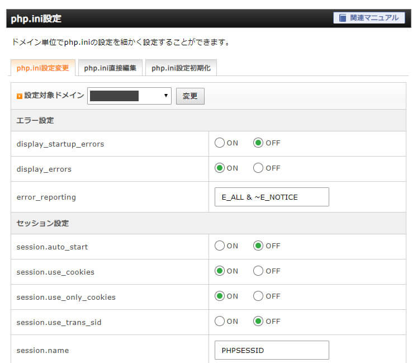Click the session.use_cookies label text
The width and height of the screenshot is (417, 363).
coord(55,272)
